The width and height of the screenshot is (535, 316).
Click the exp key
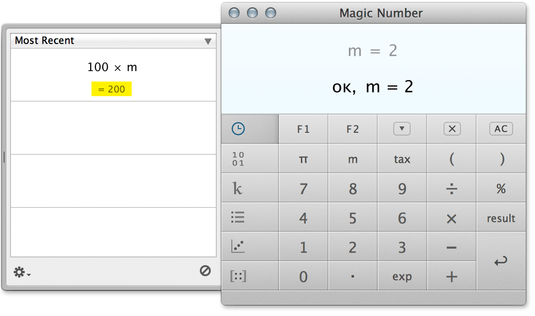402,276
